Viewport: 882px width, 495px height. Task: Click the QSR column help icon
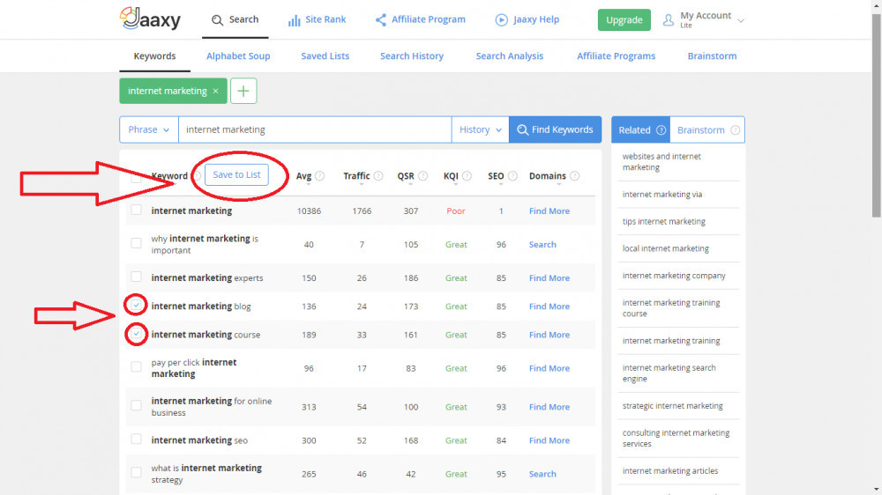point(423,176)
